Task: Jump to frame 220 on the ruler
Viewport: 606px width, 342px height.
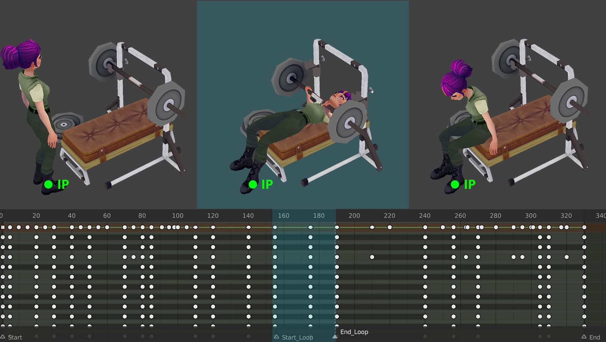Action: [x=389, y=215]
